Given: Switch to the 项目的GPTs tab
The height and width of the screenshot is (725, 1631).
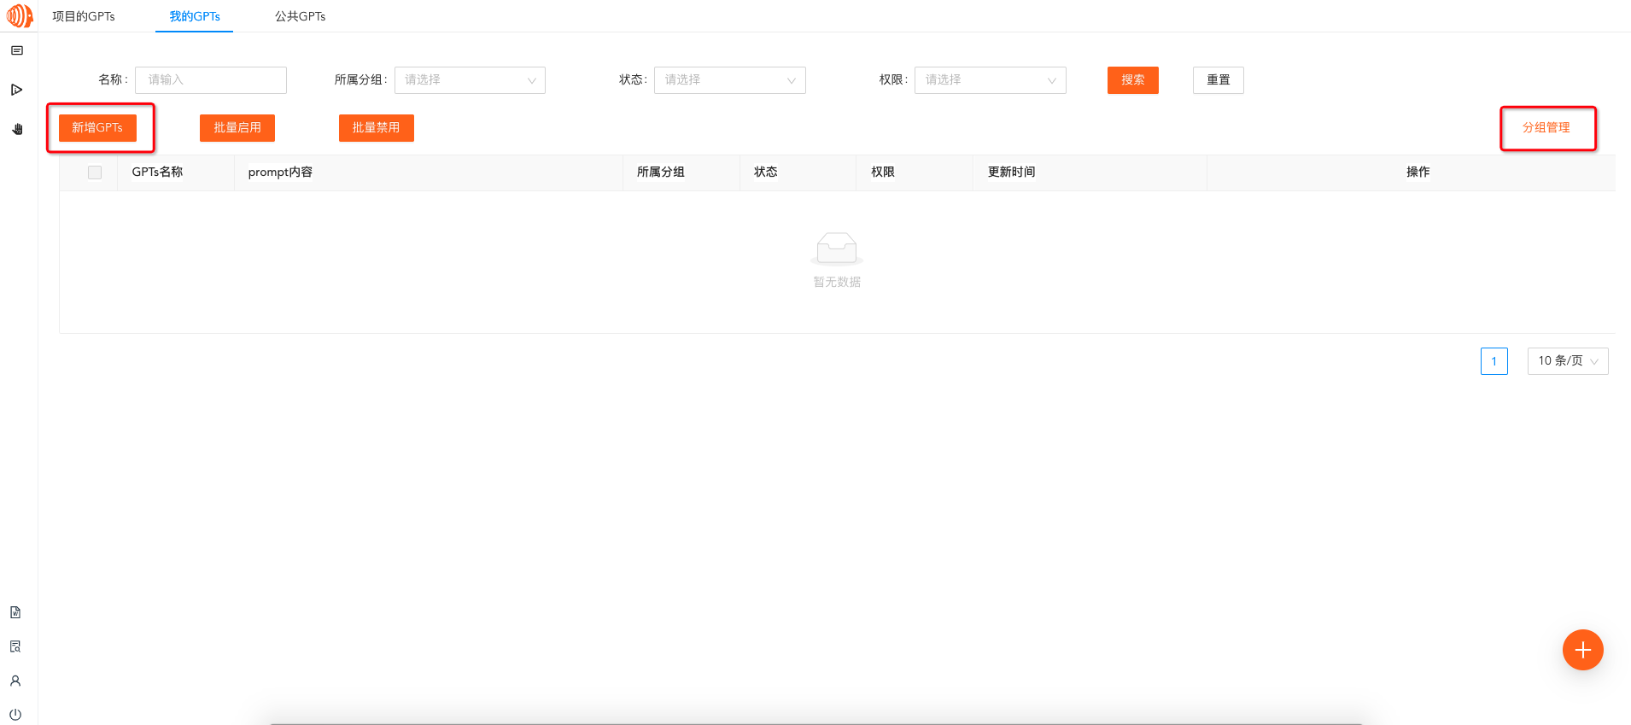Looking at the screenshot, I should pos(84,16).
